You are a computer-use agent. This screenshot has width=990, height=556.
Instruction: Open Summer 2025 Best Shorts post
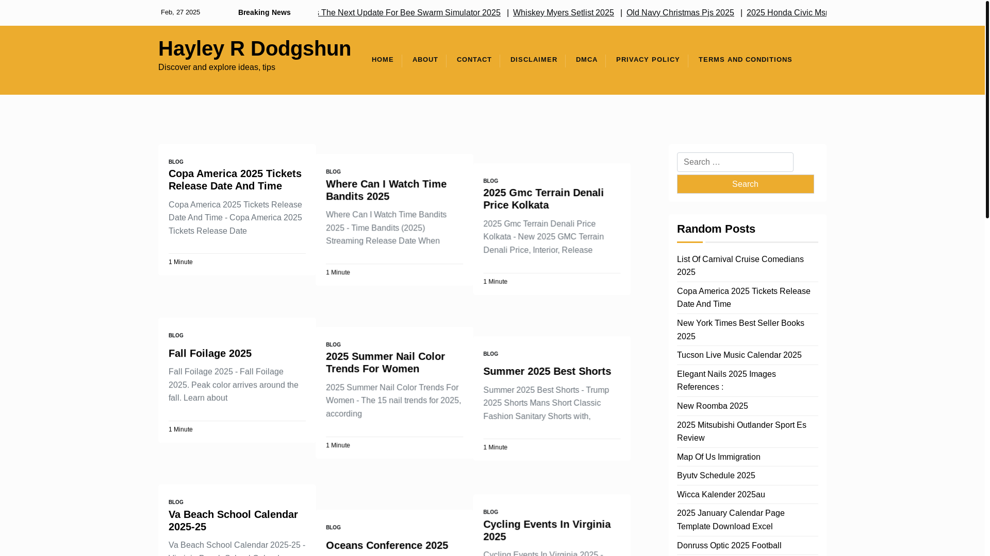547,371
